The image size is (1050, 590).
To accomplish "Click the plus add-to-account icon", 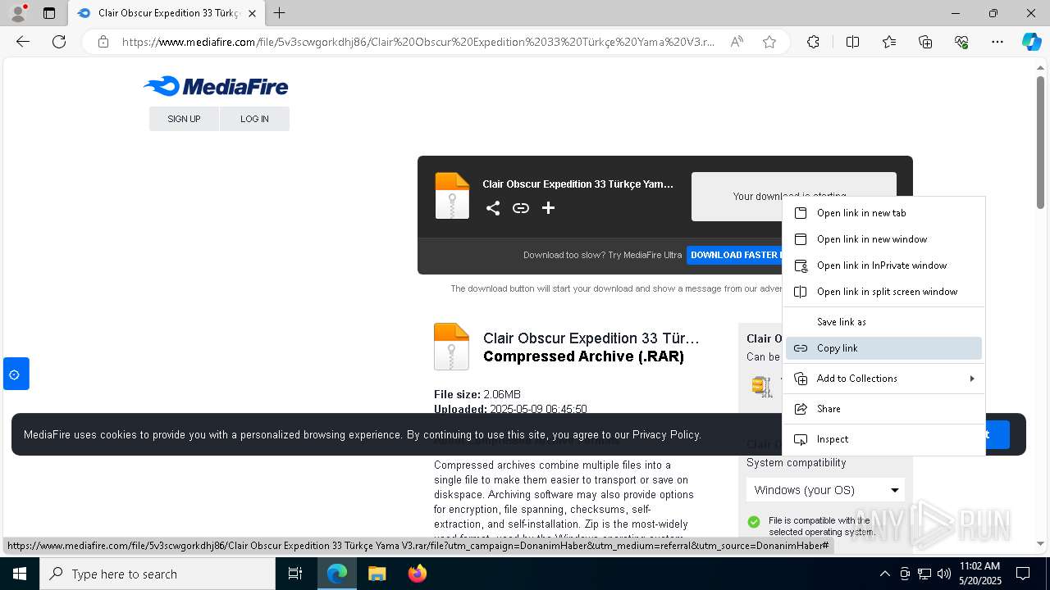I will click(x=549, y=208).
